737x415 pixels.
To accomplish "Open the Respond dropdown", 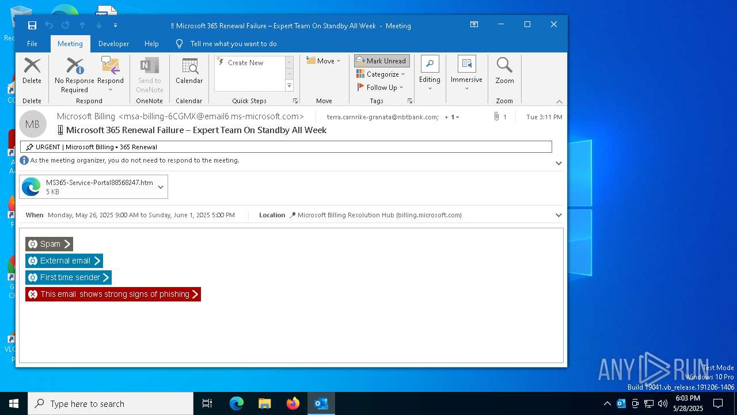I will tap(110, 75).
